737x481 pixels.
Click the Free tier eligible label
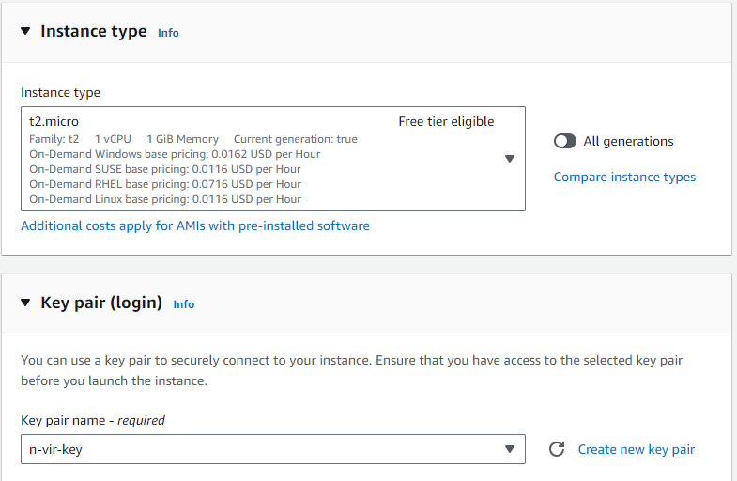[x=446, y=121]
